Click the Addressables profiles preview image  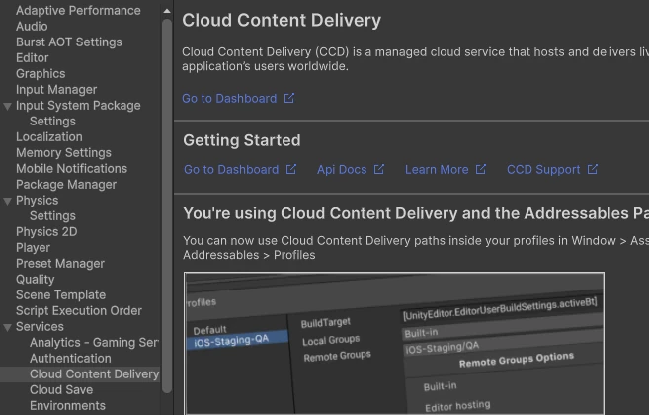[394, 343]
